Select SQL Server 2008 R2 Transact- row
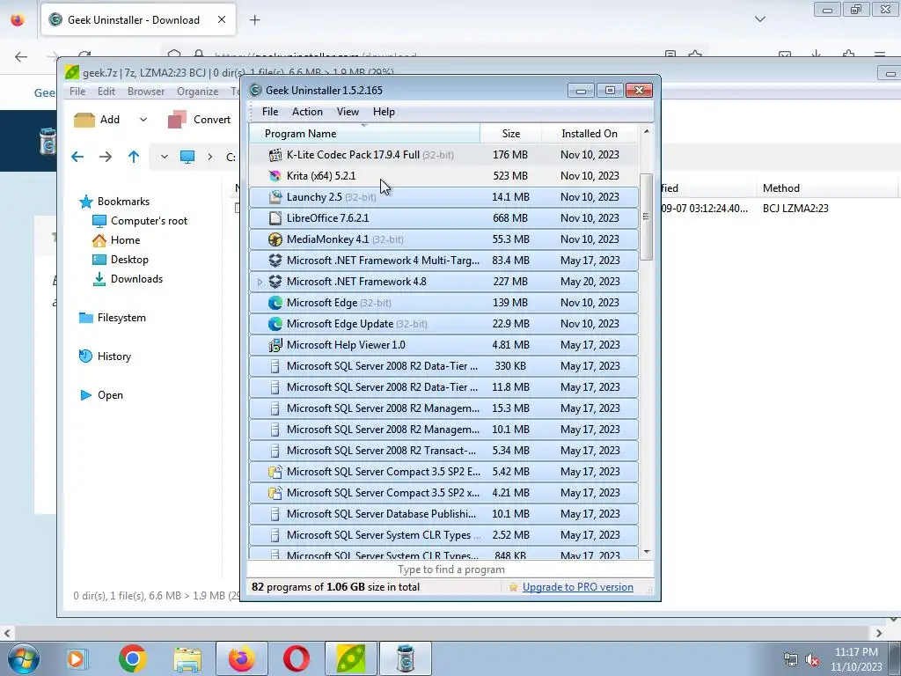 point(443,451)
